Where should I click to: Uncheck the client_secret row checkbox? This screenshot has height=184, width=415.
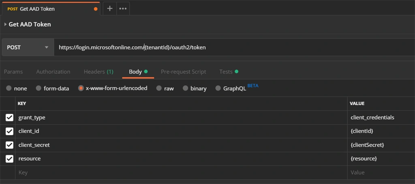pyautogui.click(x=10, y=145)
